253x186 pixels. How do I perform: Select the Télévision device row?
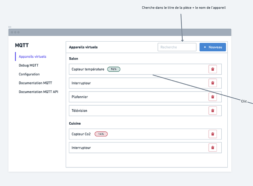click(138, 110)
